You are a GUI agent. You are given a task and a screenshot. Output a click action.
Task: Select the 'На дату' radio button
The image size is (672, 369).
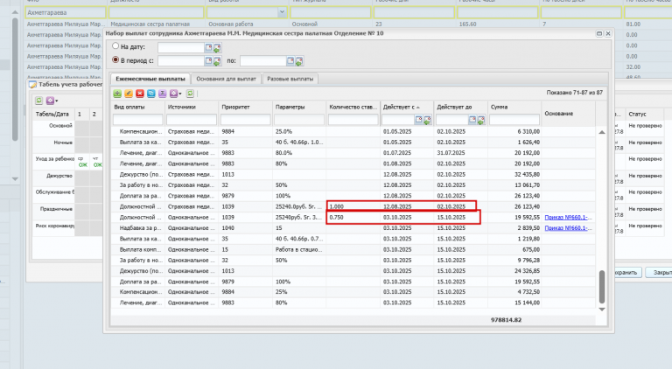point(115,46)
